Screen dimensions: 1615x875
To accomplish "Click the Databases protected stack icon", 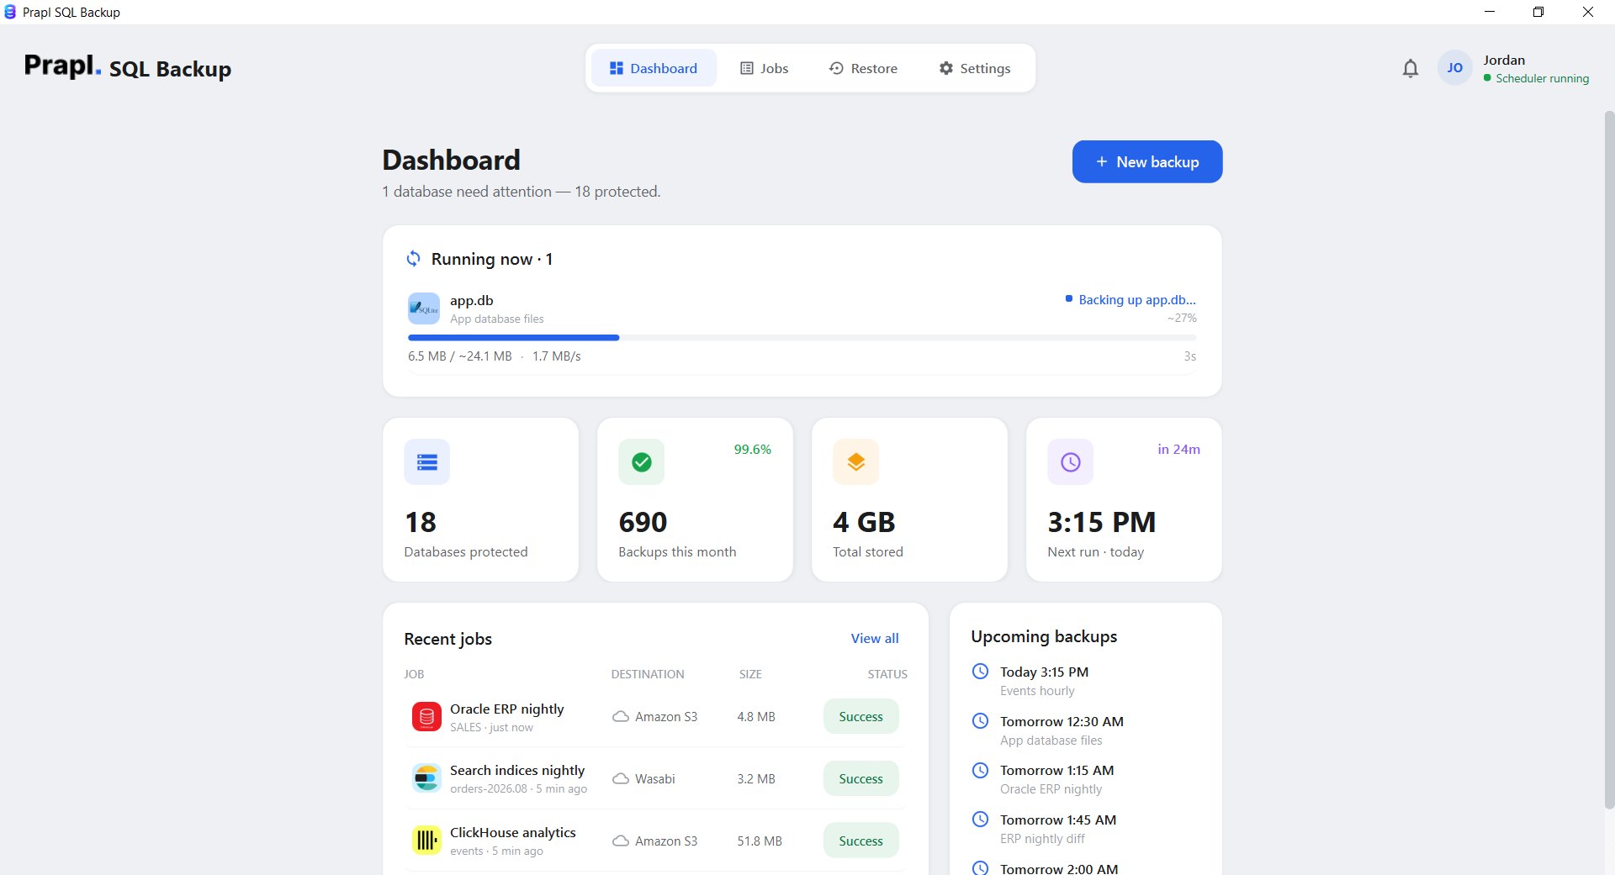I will coord(427,461).
